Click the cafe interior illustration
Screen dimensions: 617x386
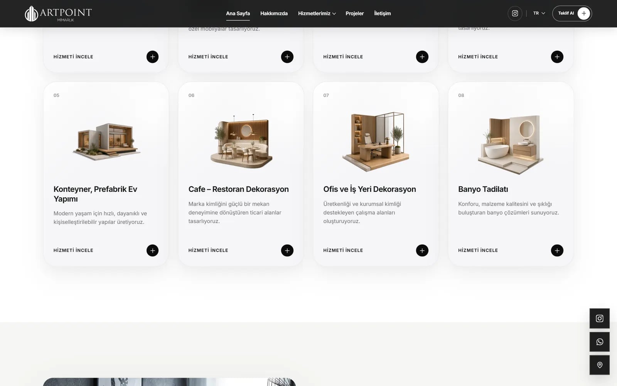click(241, 142)
